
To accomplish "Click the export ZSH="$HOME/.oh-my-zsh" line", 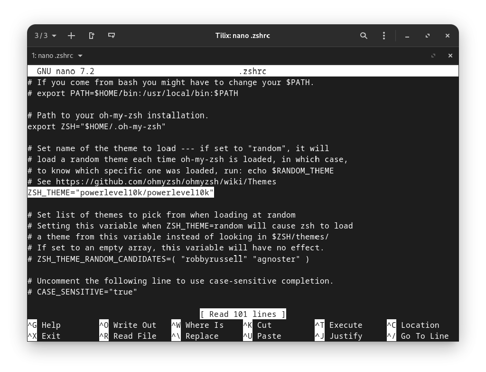I will coord(96,126).
